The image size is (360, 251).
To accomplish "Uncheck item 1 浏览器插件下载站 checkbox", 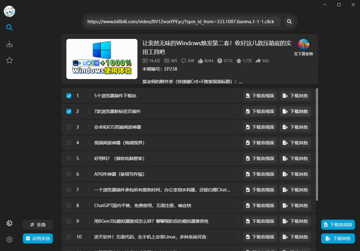I will pos(69,96).
